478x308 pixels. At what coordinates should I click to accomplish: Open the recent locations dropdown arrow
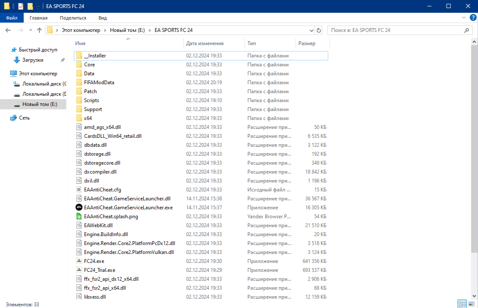tap(31, 31)
